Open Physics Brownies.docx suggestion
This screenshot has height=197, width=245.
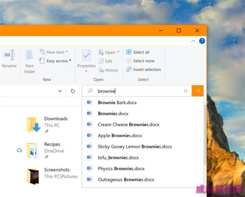[x=143, y=168]
